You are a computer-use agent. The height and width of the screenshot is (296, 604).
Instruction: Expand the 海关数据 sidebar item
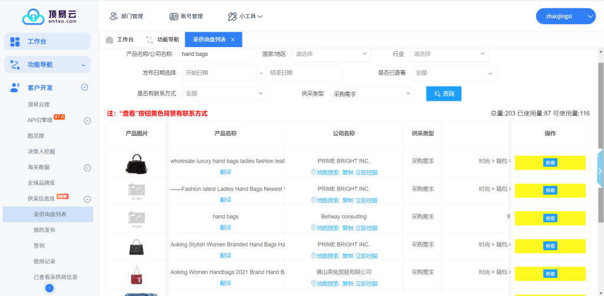87,167
